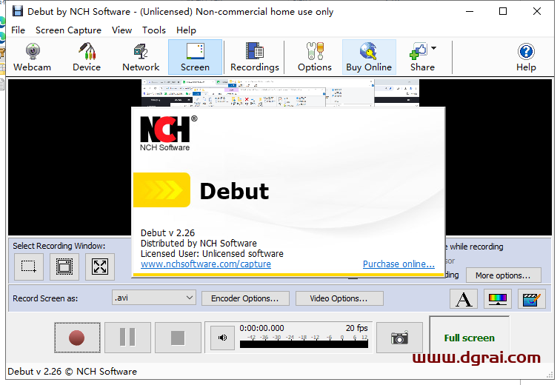Viewport: 560px width, 385px height.
Task: Open the Tools menu
Action: click(x=154, y=30)
